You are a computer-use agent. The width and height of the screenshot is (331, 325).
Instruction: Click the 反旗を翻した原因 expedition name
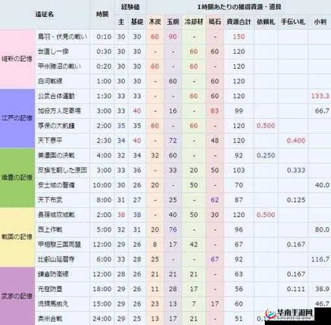(62, 170)
